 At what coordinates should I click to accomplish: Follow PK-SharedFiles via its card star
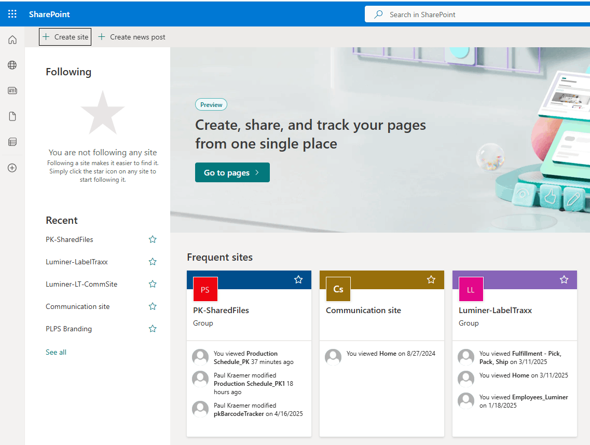tap(298, 280)
